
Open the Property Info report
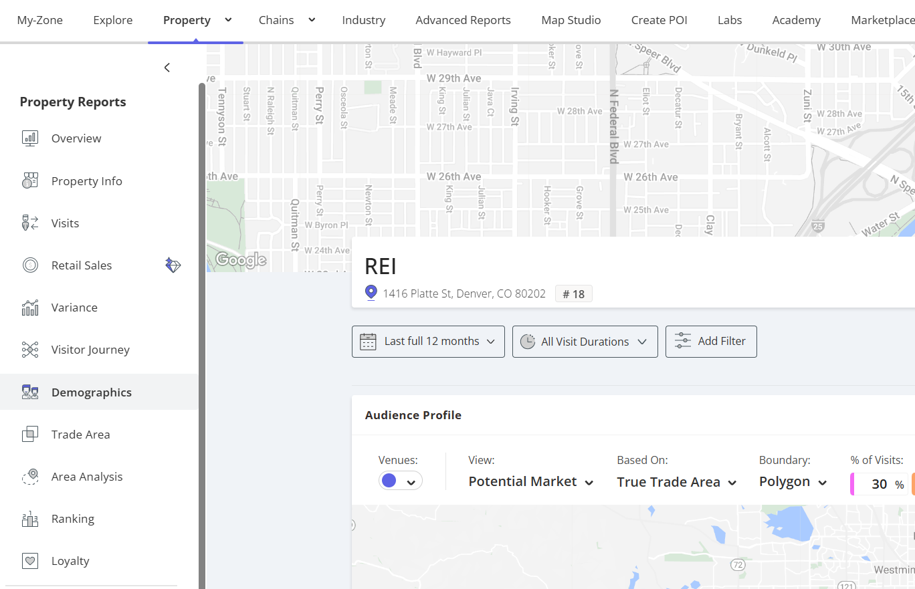pos(87,181)
